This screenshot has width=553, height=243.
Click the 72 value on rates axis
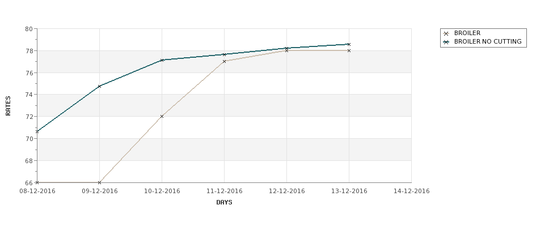point(29,117)
